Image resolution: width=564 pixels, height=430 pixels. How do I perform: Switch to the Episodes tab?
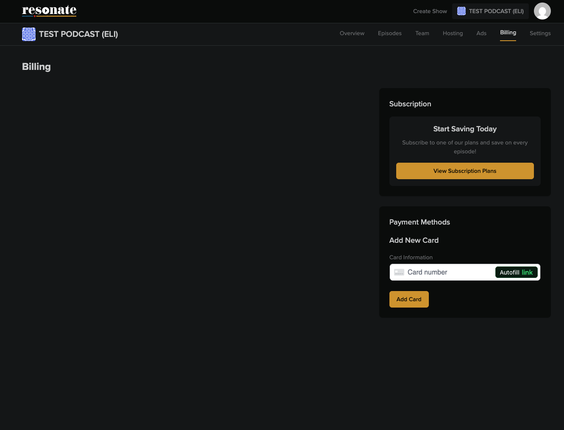pos(389,33)
